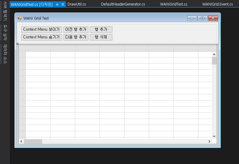The height and width of the screenshot is (164, 239).
Task: Click the Context Menu 숨기기 button
Action: pos(42,37)
